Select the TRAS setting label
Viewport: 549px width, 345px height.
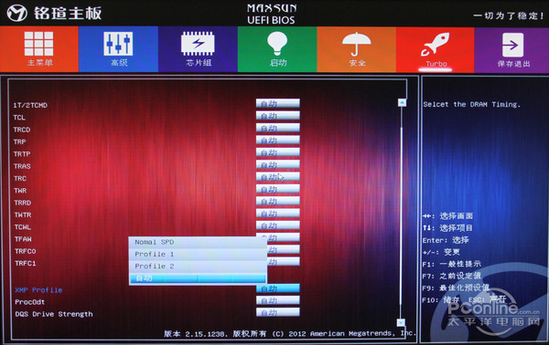pos(22,166)
